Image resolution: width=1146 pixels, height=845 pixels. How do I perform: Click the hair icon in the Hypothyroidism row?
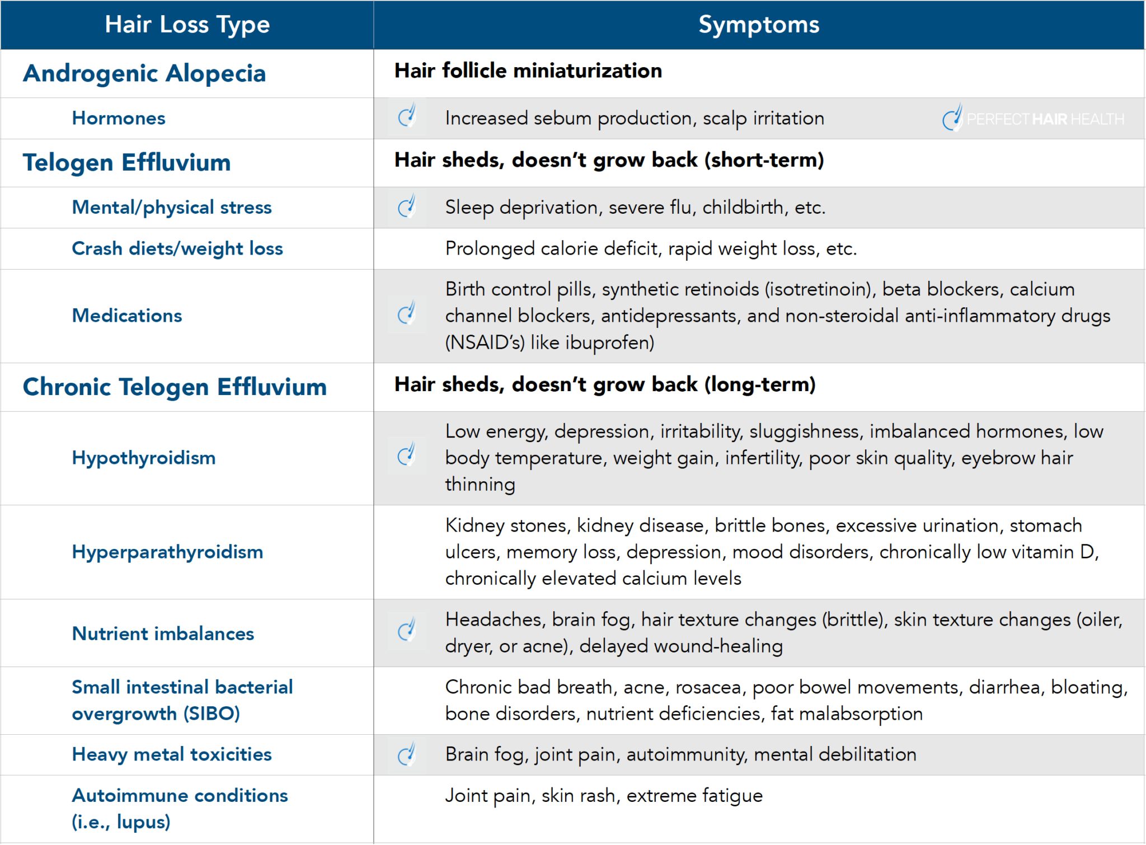pyautogui.click(x=407, y=456)
